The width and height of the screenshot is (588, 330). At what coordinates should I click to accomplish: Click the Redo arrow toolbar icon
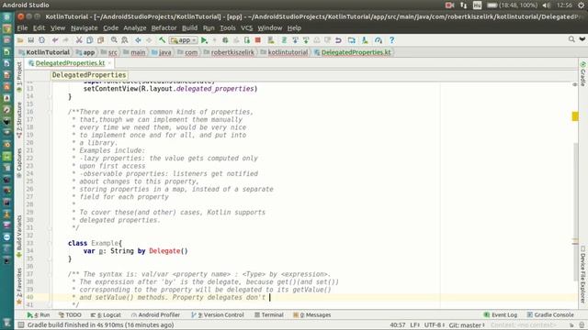pyautogui.click(x=65, y=40)
